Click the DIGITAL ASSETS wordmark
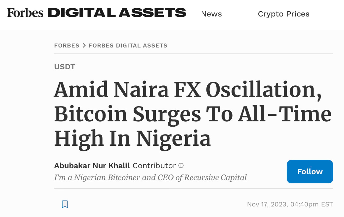The image size is (344, 217). (x=117, y=13)
